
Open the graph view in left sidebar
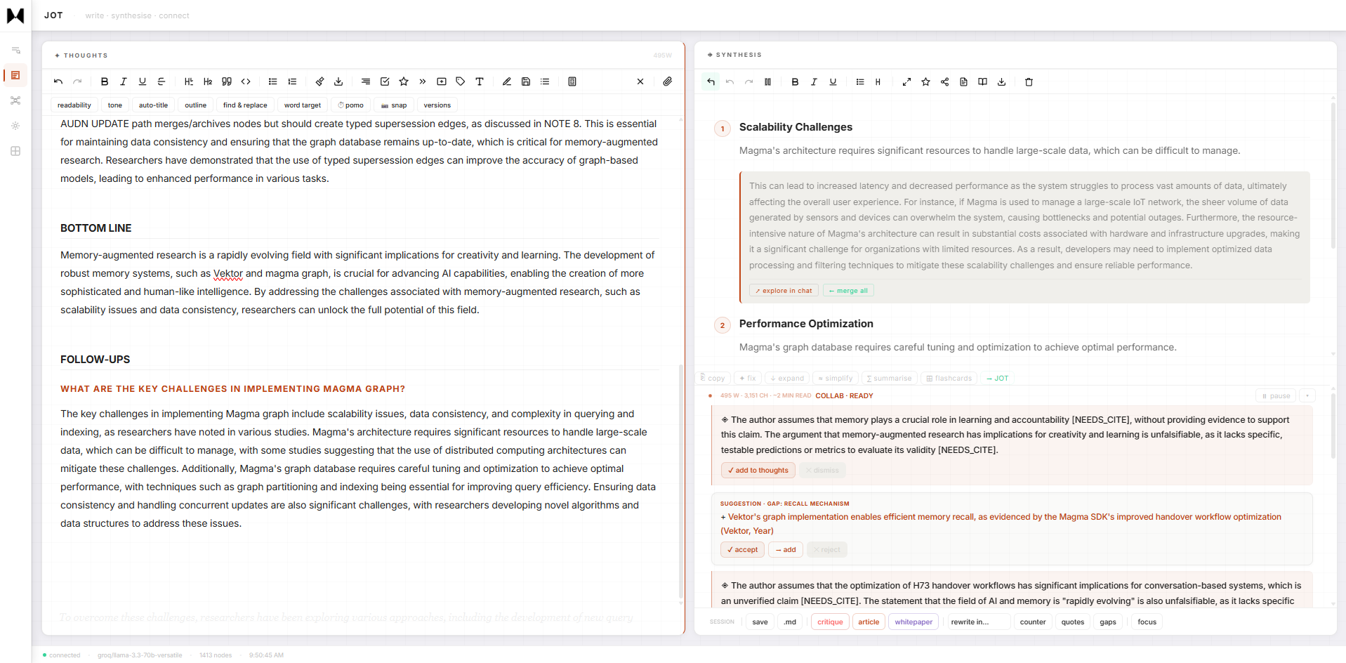click(x=15, y=100)
